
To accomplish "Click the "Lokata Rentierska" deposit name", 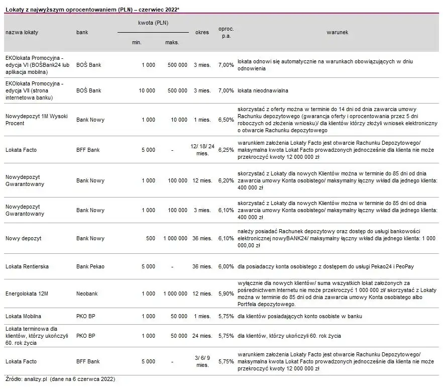I will tap(27, 266).
